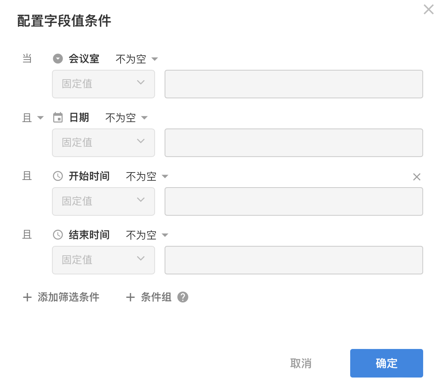This screenshot has width=441, height=391.
Task: Click the plus icon beside 条件组
Action: tap(130, 297)
